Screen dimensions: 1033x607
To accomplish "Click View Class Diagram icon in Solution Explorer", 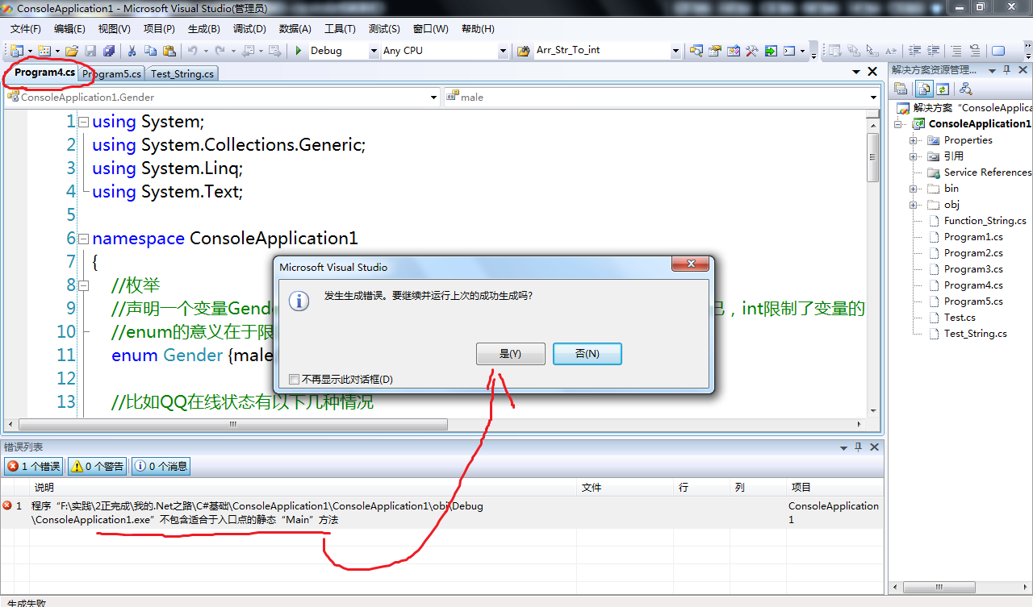I will [x=965, y=89].
